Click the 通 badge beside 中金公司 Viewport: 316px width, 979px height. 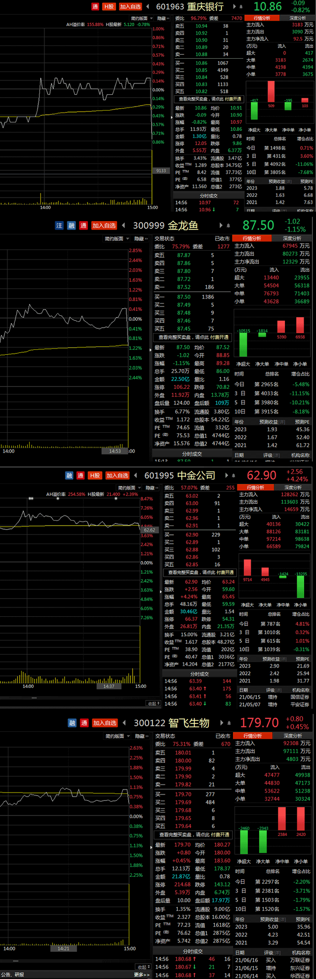[x=80, y=475]
